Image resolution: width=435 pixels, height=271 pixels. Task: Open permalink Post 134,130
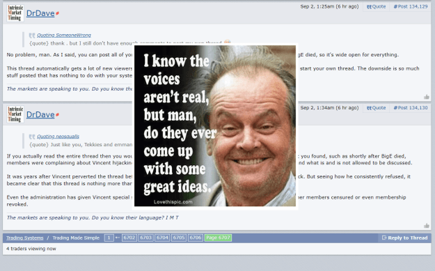(411, 108)
